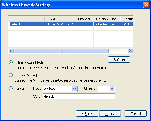The image size is (151, 121).
Task: Open the Mode dropdown showing Ad-hoc
Action: 60,89
